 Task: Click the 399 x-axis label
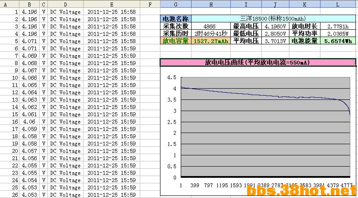tap(195, 186)
